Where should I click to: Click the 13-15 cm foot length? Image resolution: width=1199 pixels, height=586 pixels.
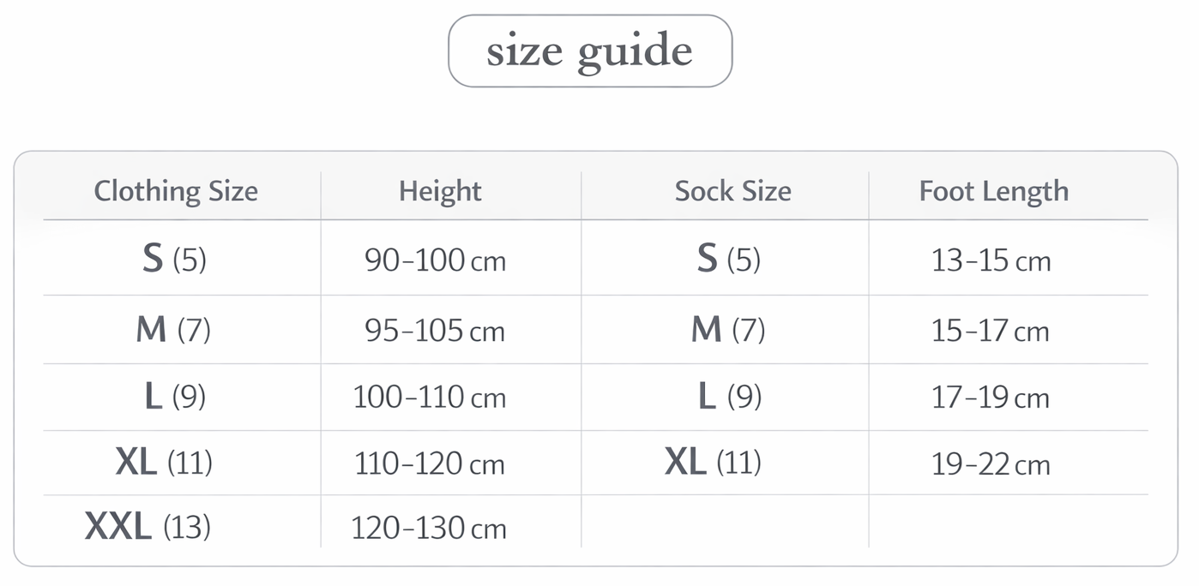[991, 260]
